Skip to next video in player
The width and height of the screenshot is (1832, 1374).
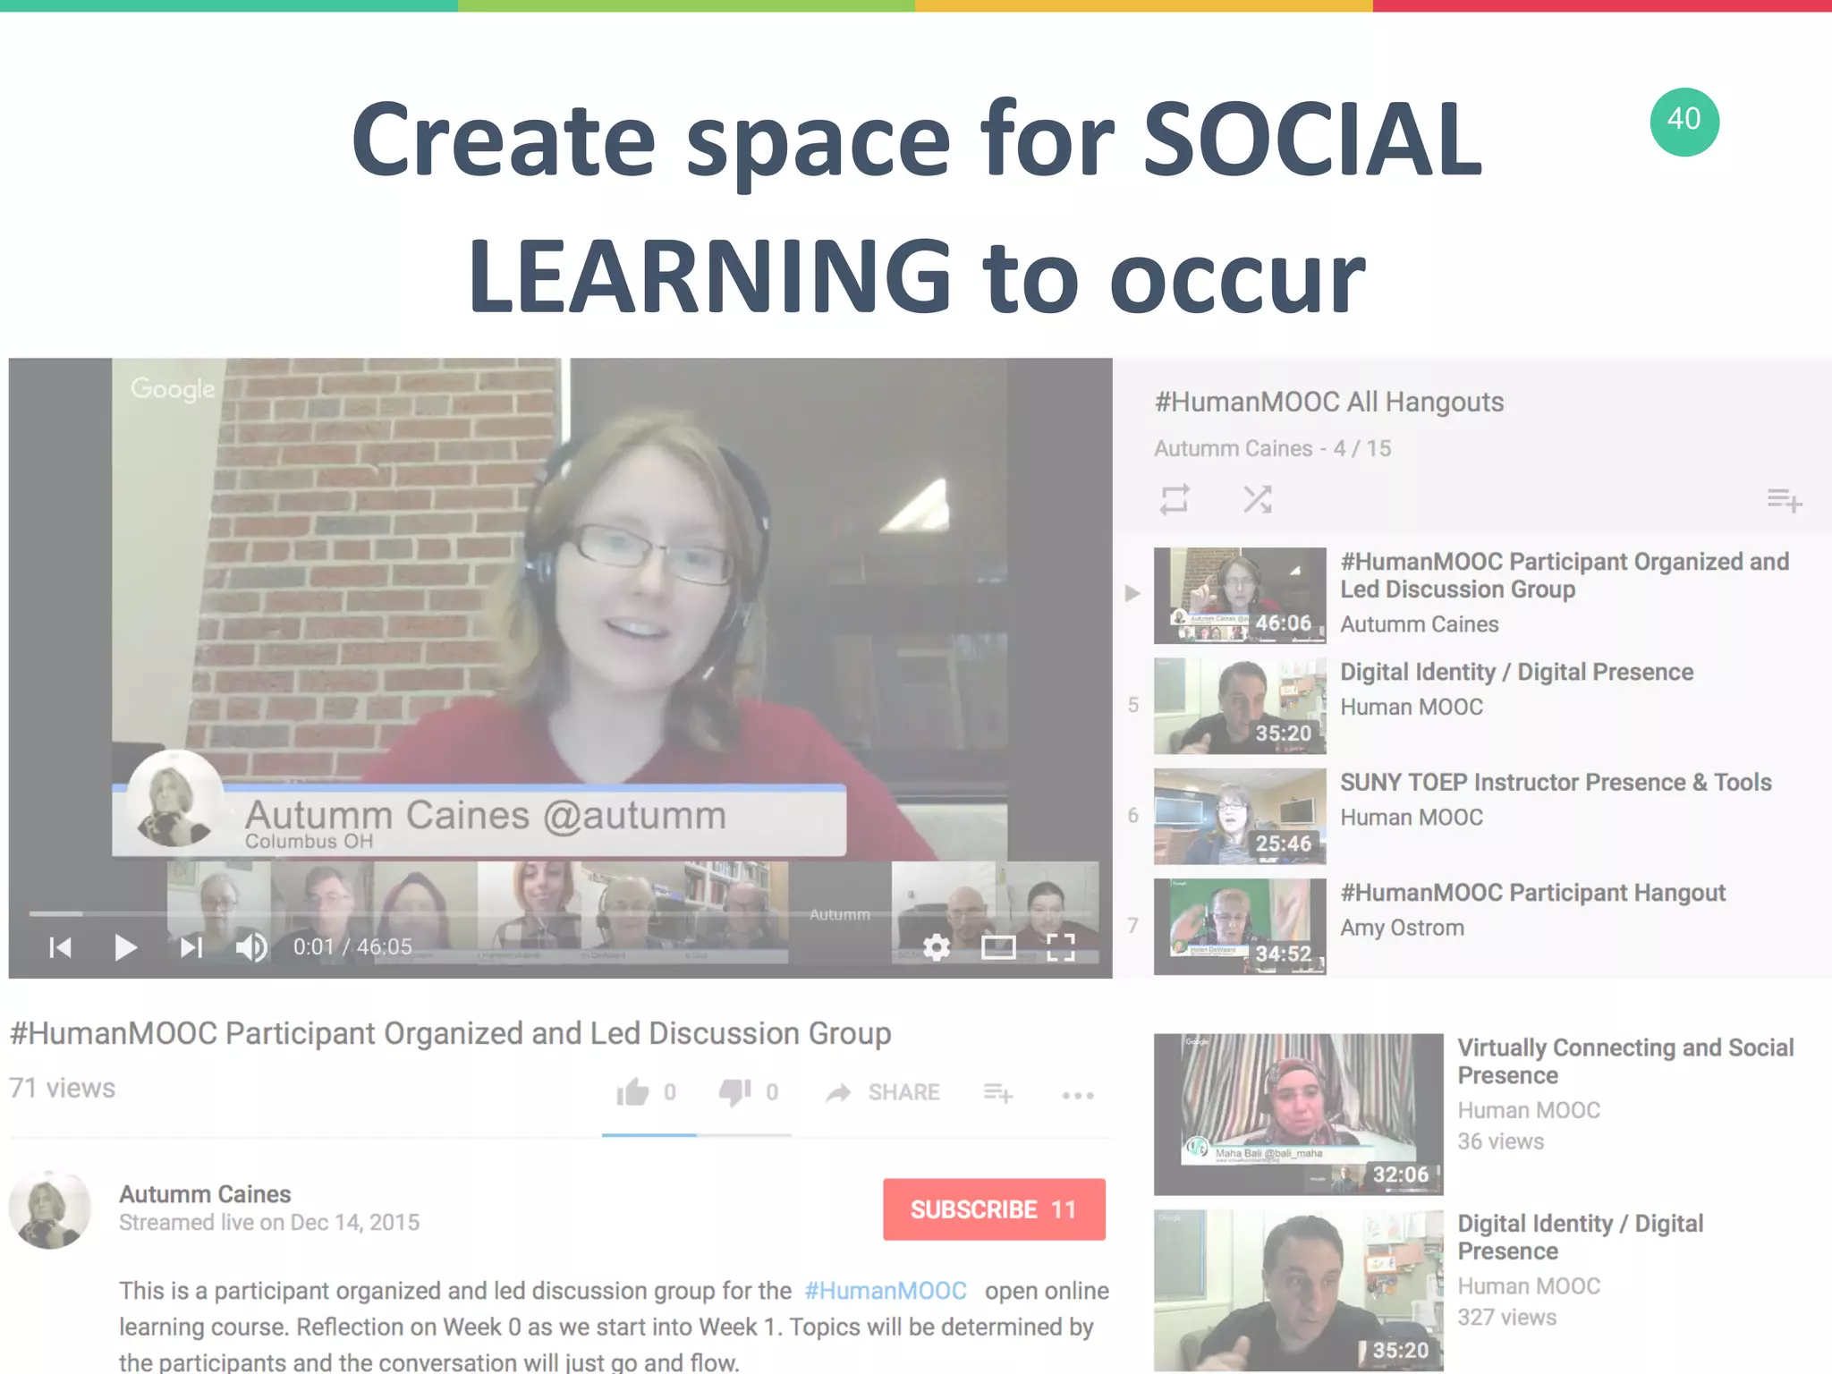[x=191, y=947]
